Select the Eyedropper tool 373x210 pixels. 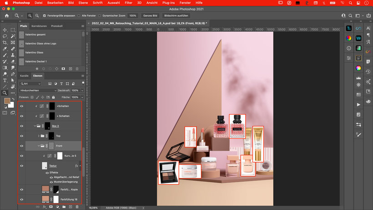pyautogui.click(x=5, y=49)
